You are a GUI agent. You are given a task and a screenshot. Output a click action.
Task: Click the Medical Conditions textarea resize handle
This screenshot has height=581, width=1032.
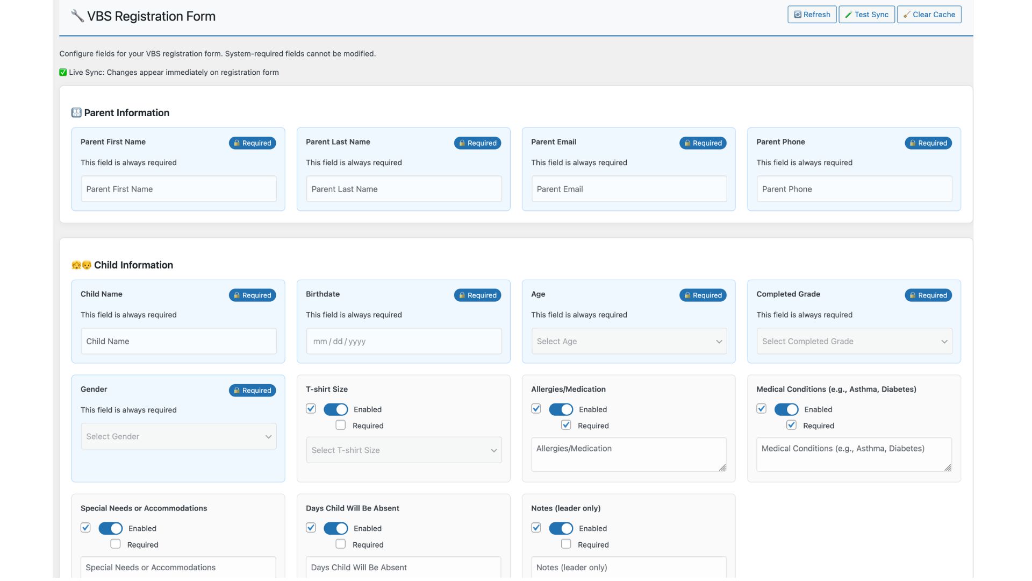(x=948, y=467)
